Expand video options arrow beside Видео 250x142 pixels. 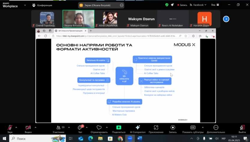click(35, 127)
